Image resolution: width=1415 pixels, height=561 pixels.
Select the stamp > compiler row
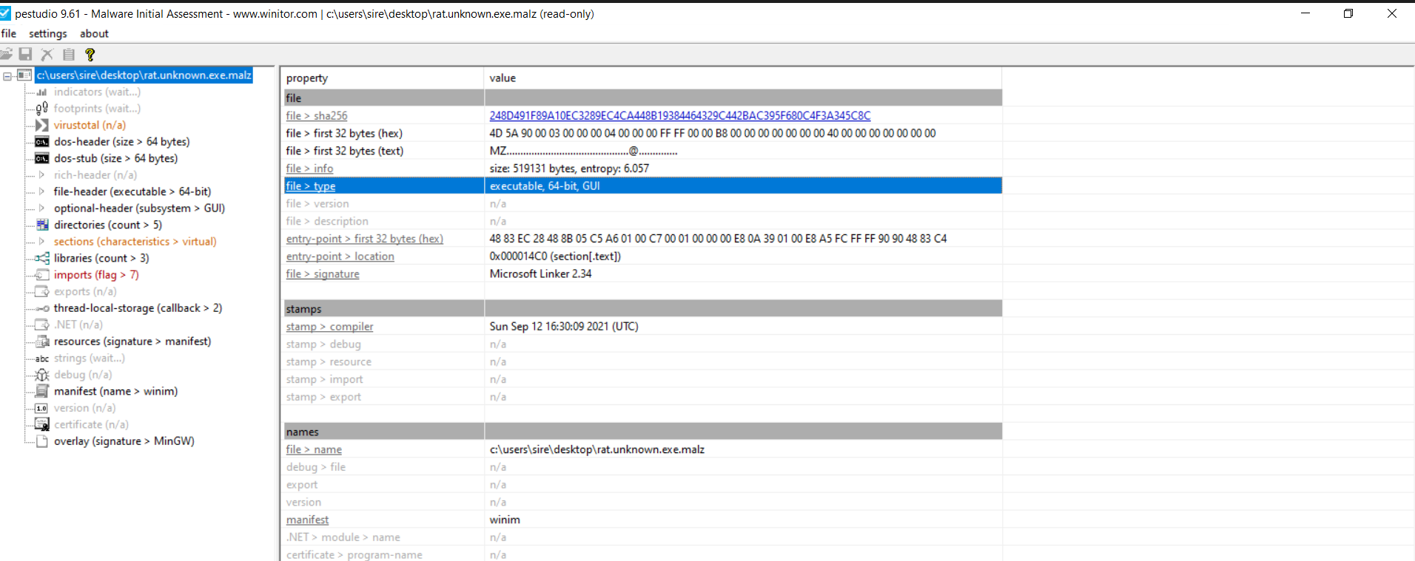click(x=329, y=327)
